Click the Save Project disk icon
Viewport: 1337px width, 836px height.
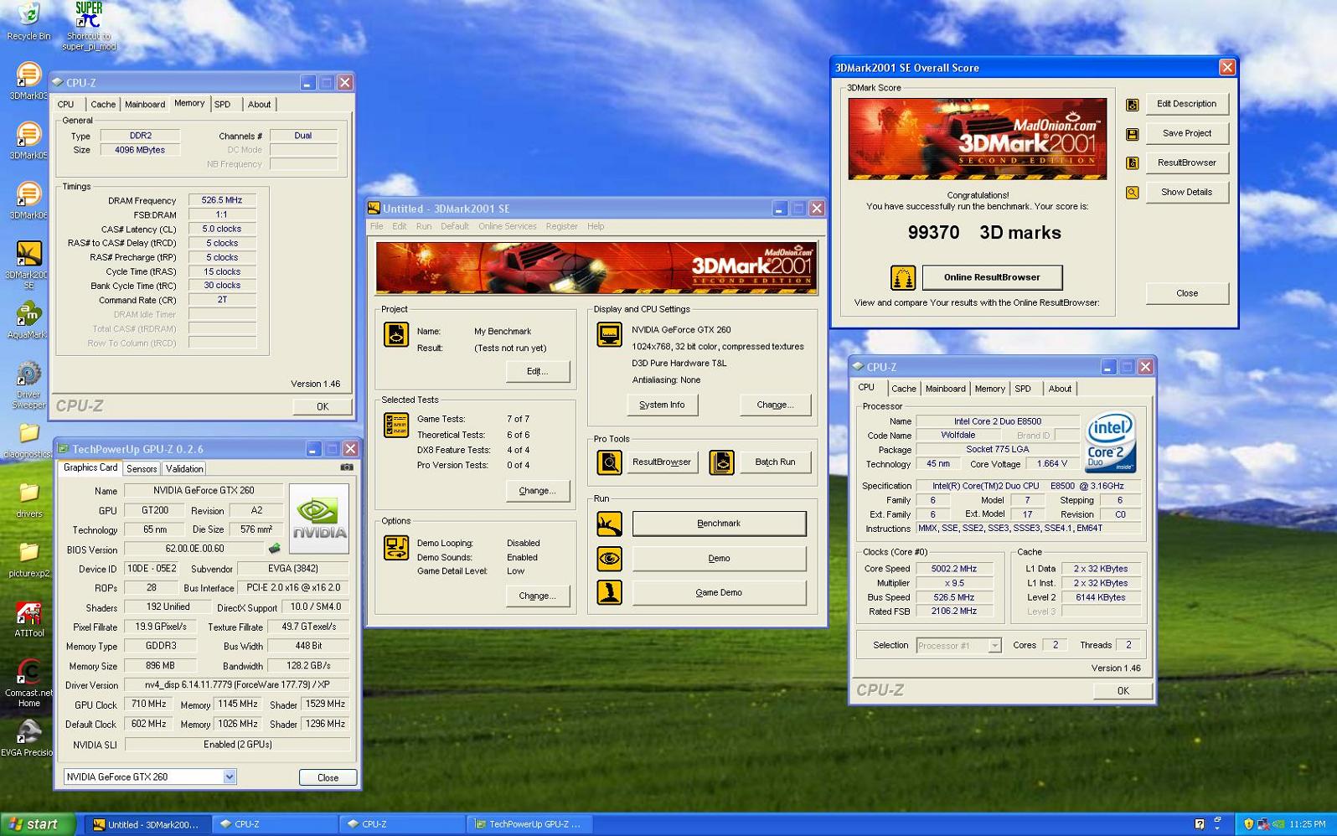pos(1132,134)
